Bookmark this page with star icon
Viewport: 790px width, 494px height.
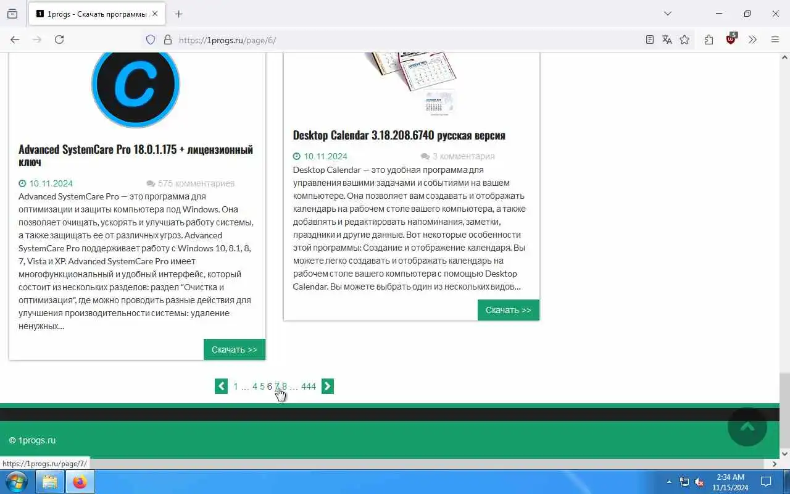click(684, 40)
